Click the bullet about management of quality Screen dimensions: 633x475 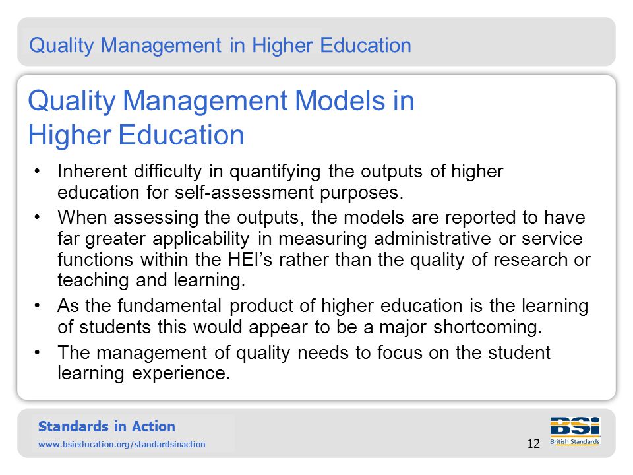pyautogui.click(x=303, y=363)
